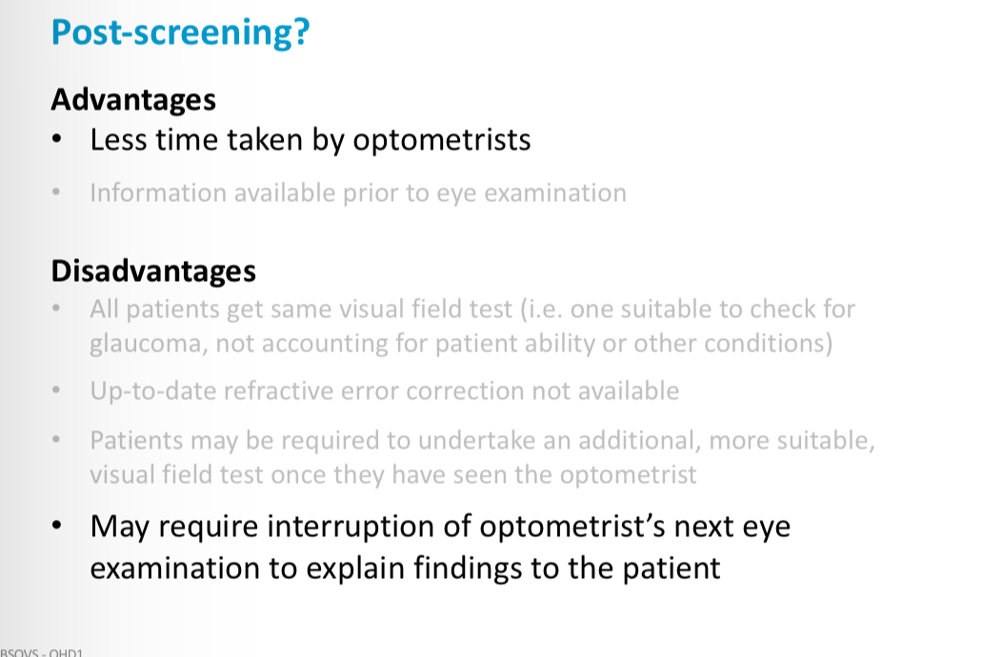This screenshot has height=657, width=1003.
Task: Click the 'May require interruption of optometrist's' line
Action: (x=441, y=528)
